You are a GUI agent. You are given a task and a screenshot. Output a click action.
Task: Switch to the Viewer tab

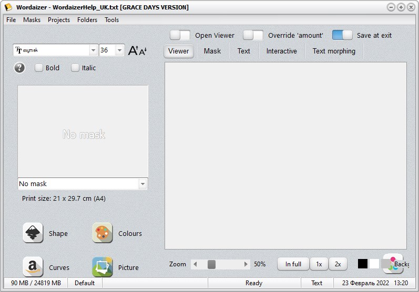point(179,51)
